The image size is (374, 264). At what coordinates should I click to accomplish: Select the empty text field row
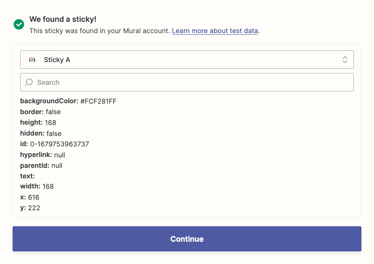(27, 176)
